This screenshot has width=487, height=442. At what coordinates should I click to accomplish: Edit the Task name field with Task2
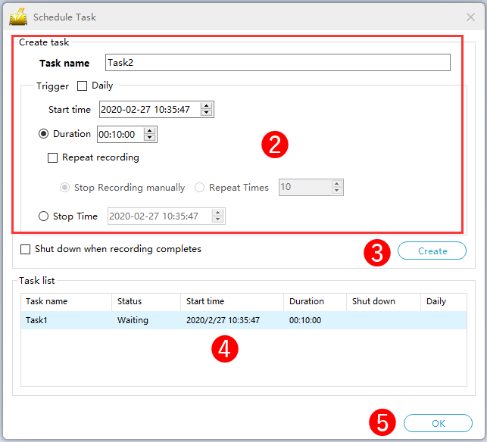click(278, 62)
